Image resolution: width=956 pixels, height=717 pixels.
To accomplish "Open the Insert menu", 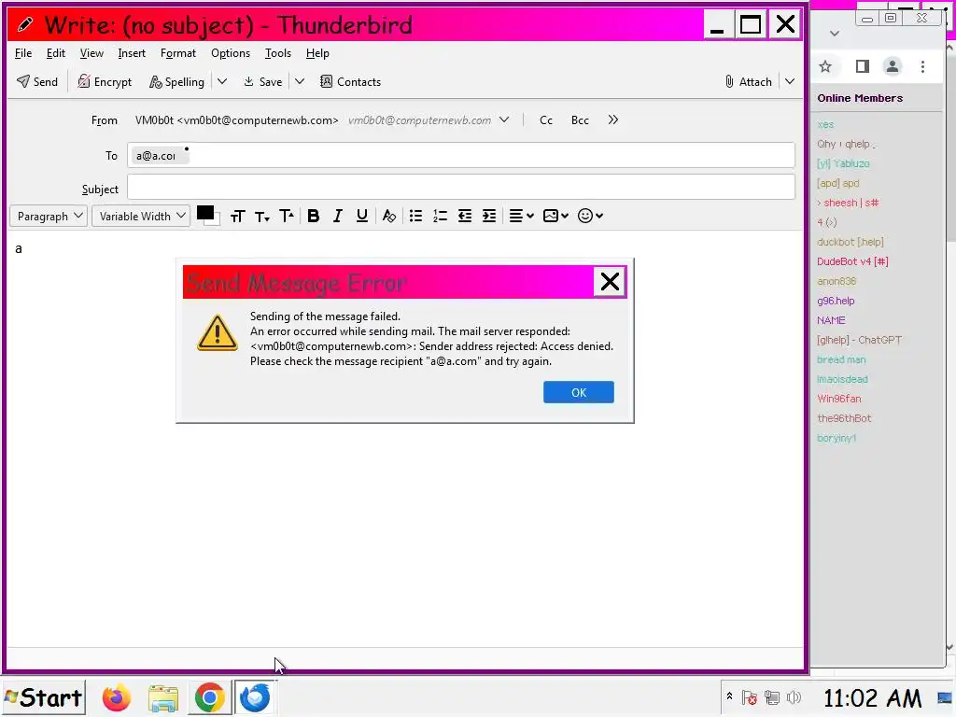I will click(132, 53).
